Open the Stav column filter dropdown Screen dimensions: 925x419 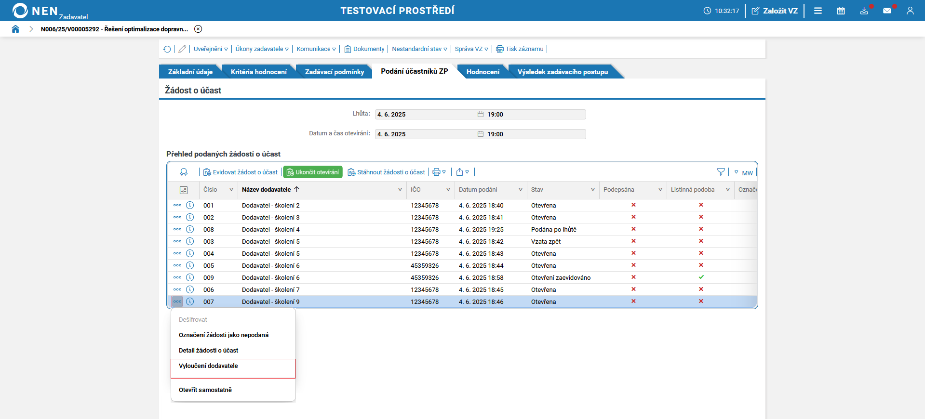tap(592, 190)
